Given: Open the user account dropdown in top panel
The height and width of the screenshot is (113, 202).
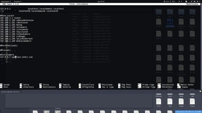Looking at the screenshot, I should [x=180, y=2].
